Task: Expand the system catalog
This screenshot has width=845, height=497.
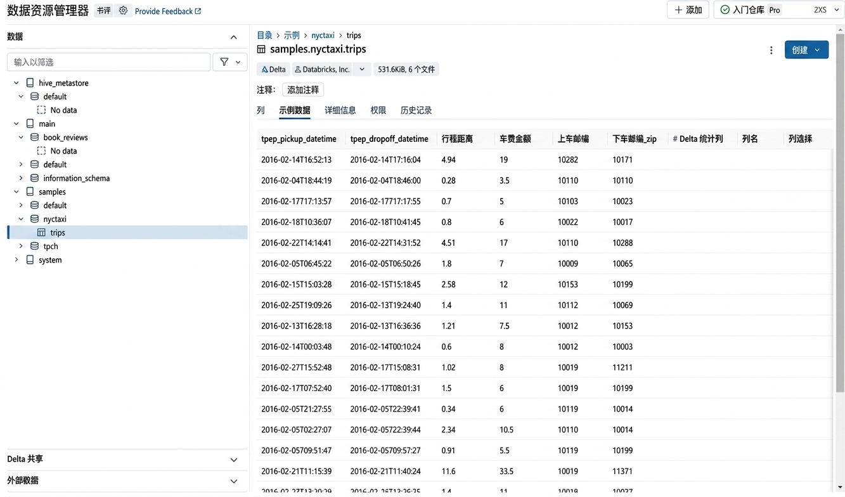Action: click(x=16, y=260)
